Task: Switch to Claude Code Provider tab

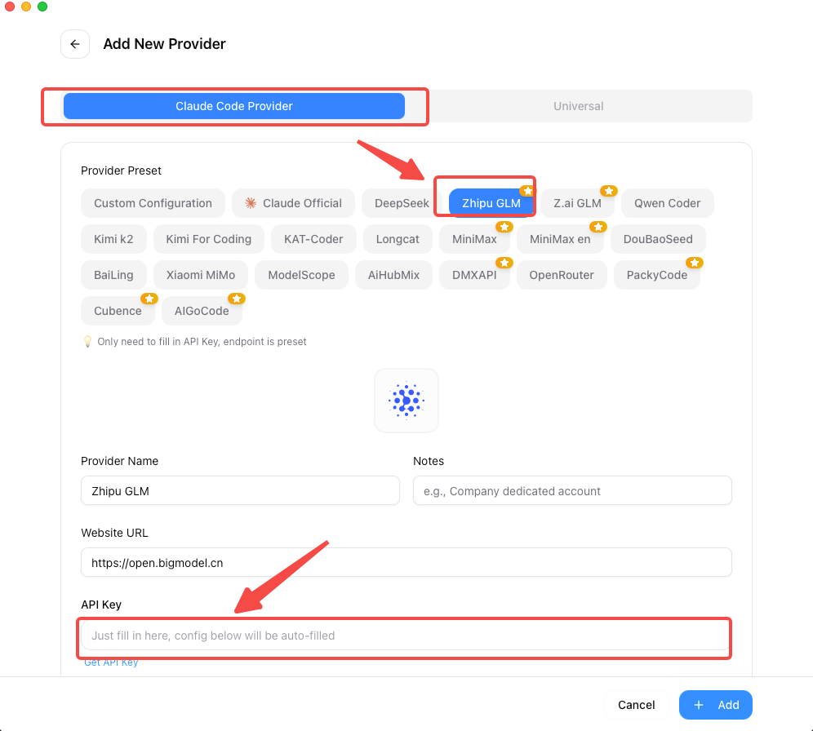Action: 234,106
